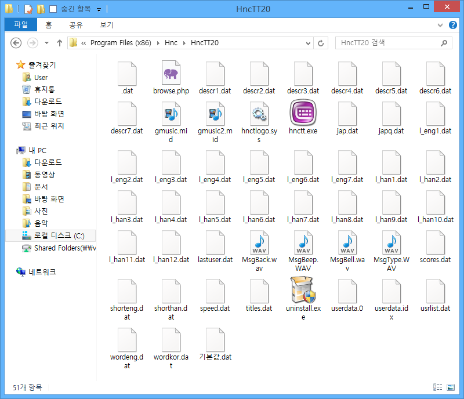Open 문서 Documents in navigation pane
This screenshot has height=399, width=464.
[41, 187]
